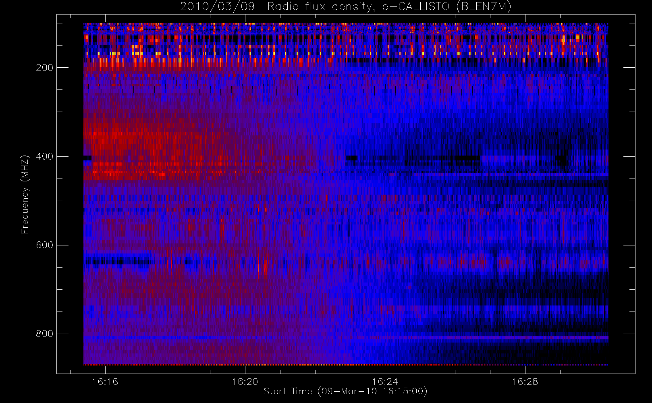Click the '16:28' time tick label
Screen dimensions: 652x403
(525, 382)
